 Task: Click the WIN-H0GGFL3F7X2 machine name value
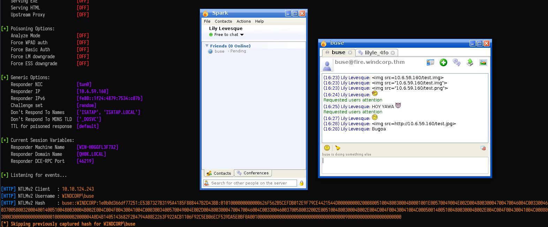(97, 147)
